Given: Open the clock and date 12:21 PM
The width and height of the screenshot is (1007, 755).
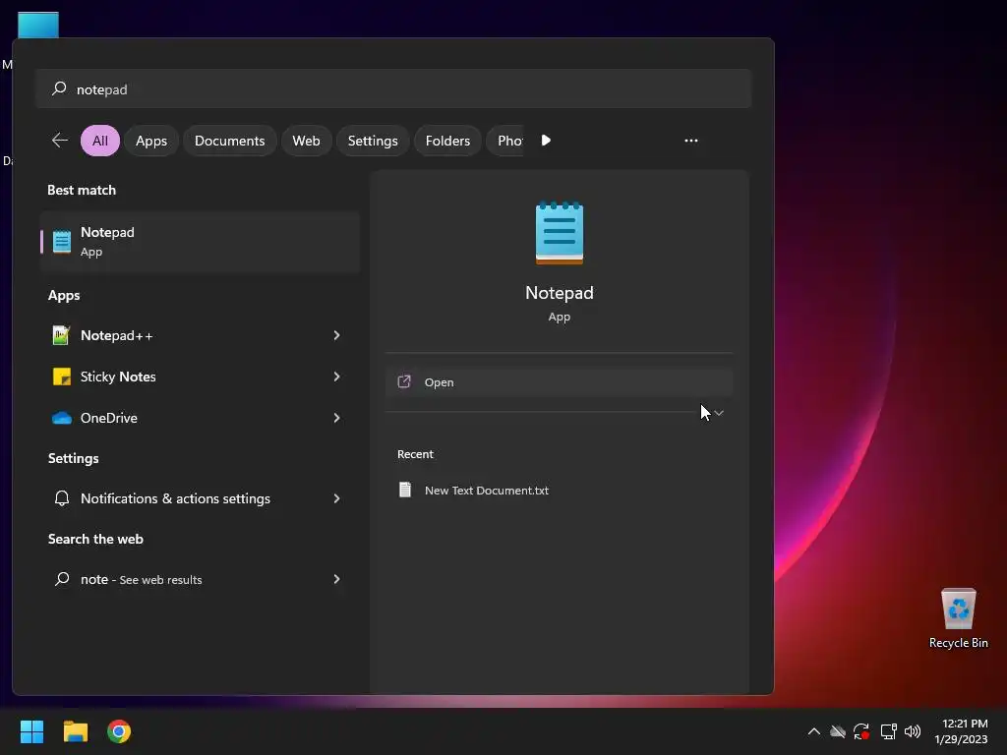Looking at the screenshot, I should coord(962,731).
